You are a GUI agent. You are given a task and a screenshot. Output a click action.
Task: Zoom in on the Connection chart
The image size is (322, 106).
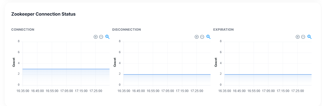pos(96,37)
